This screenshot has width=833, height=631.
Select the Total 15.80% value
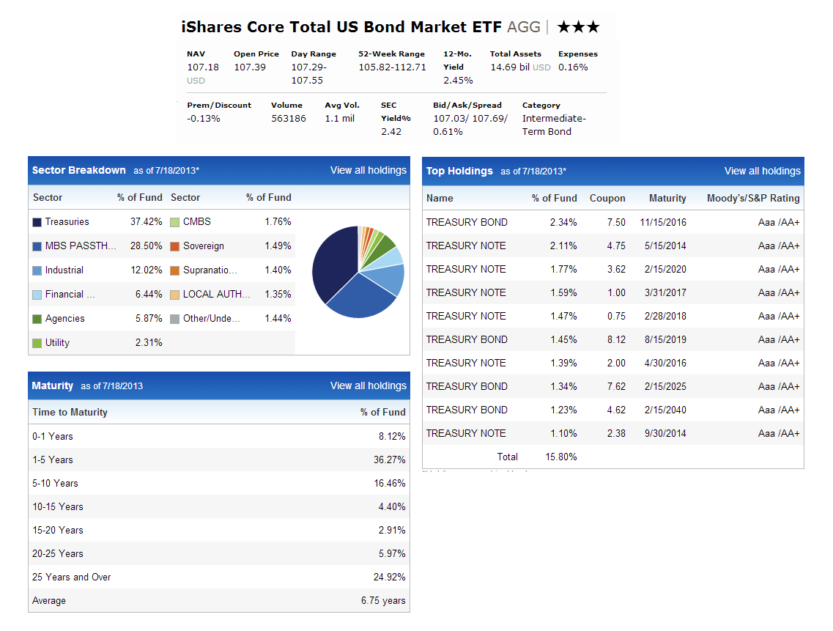click(x=561, y=457)
